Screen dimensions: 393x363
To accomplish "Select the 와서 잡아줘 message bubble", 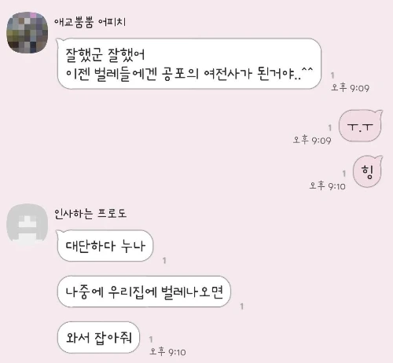I will (98, 338).
